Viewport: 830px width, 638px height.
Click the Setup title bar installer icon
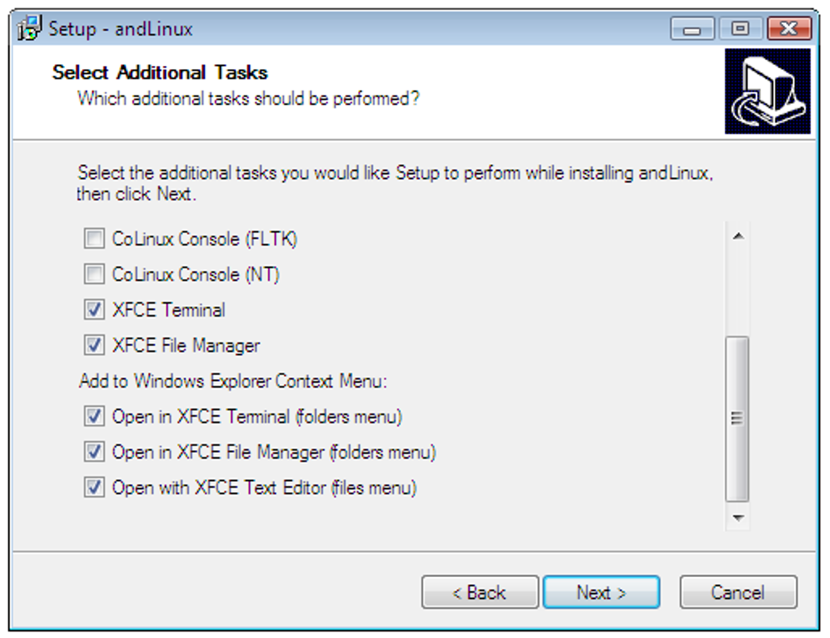[x=29, y=28]
